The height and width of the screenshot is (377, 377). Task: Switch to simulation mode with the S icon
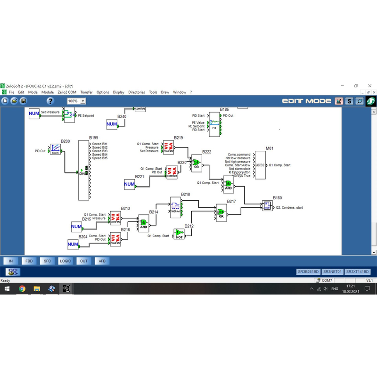[349, 101]
